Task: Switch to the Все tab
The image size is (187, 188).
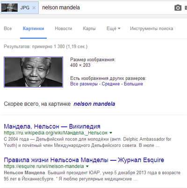Action: point(8,29)
